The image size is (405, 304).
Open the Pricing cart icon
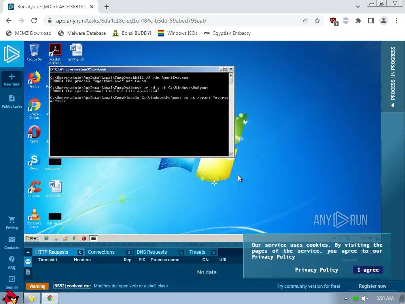click(x=11, y=220)
